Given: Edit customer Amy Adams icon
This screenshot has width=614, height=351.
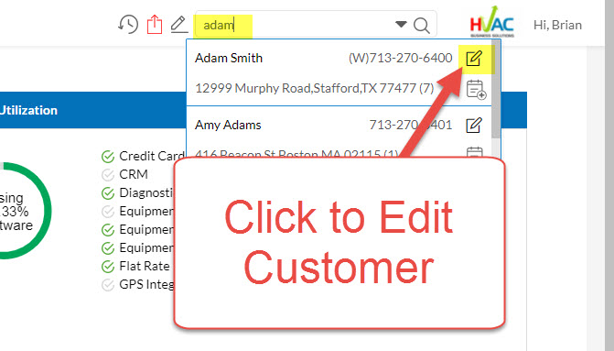Looking at the screenshot, I should coord(474,126).
